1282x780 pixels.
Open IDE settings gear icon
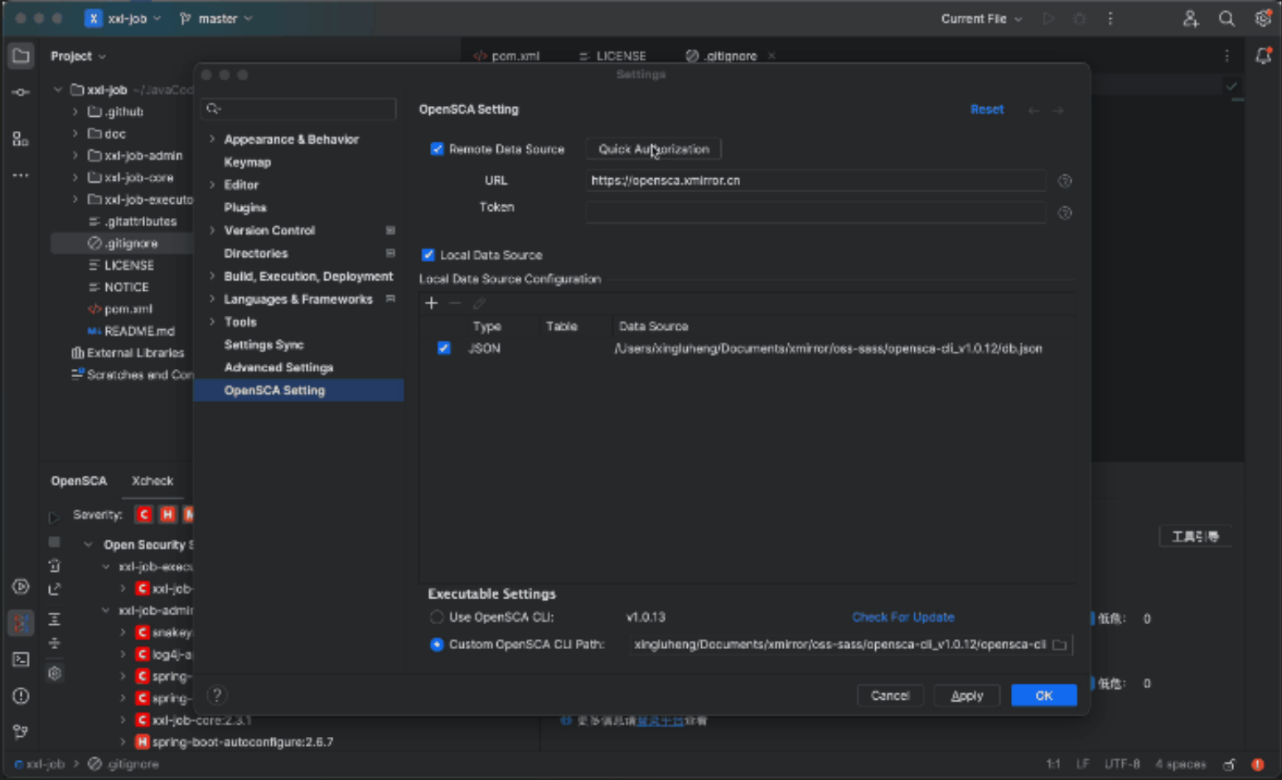1262,18
